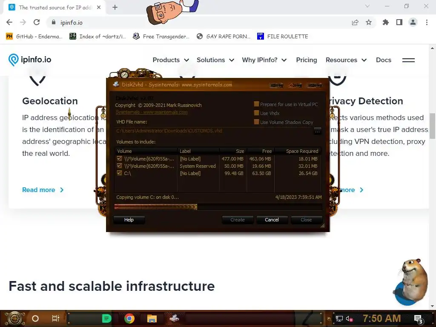This screenshot has width=436, height=327.
Task: Close the ipinfo browser tab
Action: (99, 7)
